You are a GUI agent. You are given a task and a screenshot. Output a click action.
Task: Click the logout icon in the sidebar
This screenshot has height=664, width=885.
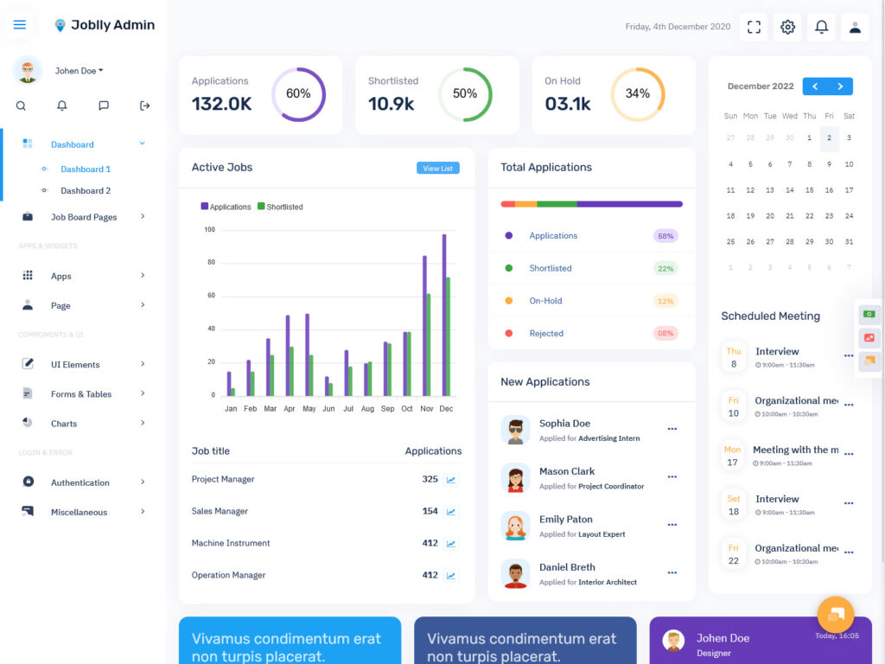click(145, 105)
